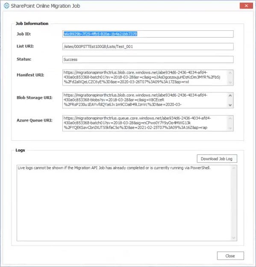The width and height of the screenshot is (256, 267).
Task: Click the Status field showing Success
Action: [148, 59]
